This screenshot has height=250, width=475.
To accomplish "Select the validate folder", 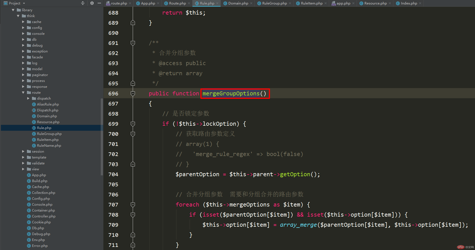I will pyautogui.click(x=38, y=163).
